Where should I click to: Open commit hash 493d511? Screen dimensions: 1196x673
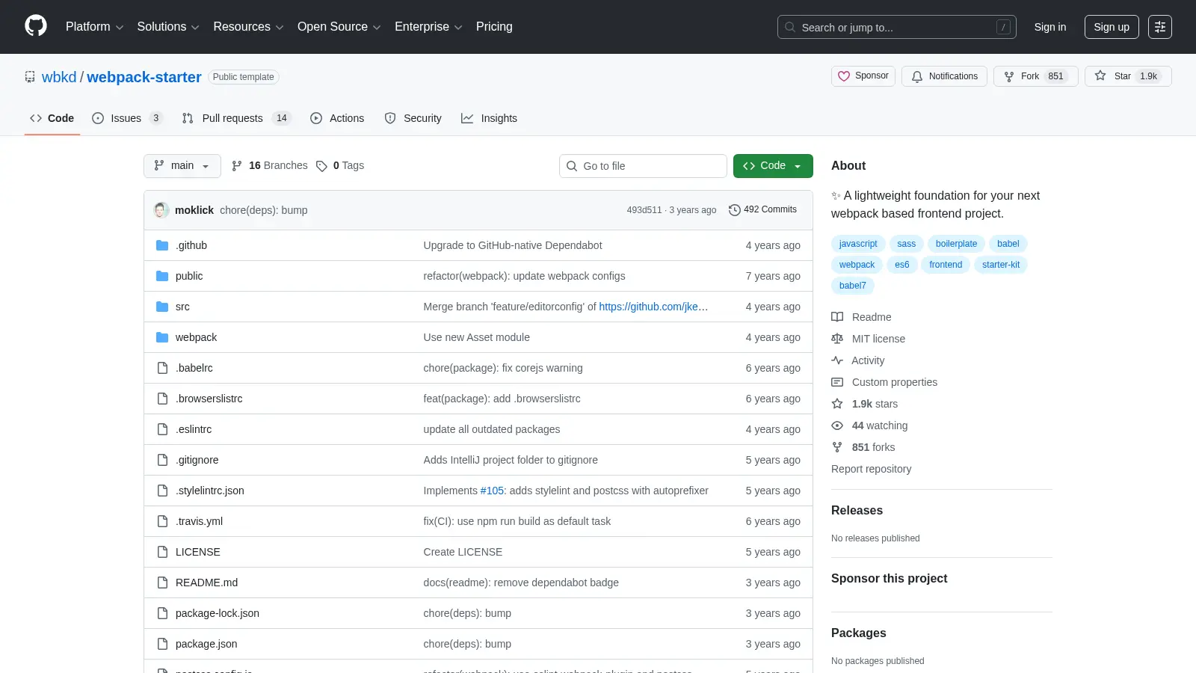tap(644, 210)
